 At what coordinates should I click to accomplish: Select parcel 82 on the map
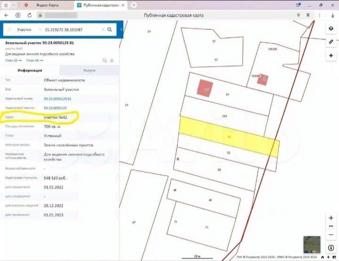coord(228,153)
